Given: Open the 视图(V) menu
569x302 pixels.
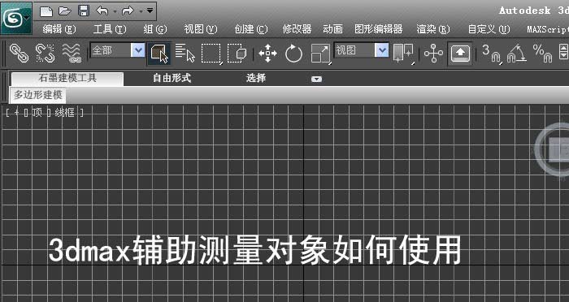Looking at the screenshot, I should [201, 29].
